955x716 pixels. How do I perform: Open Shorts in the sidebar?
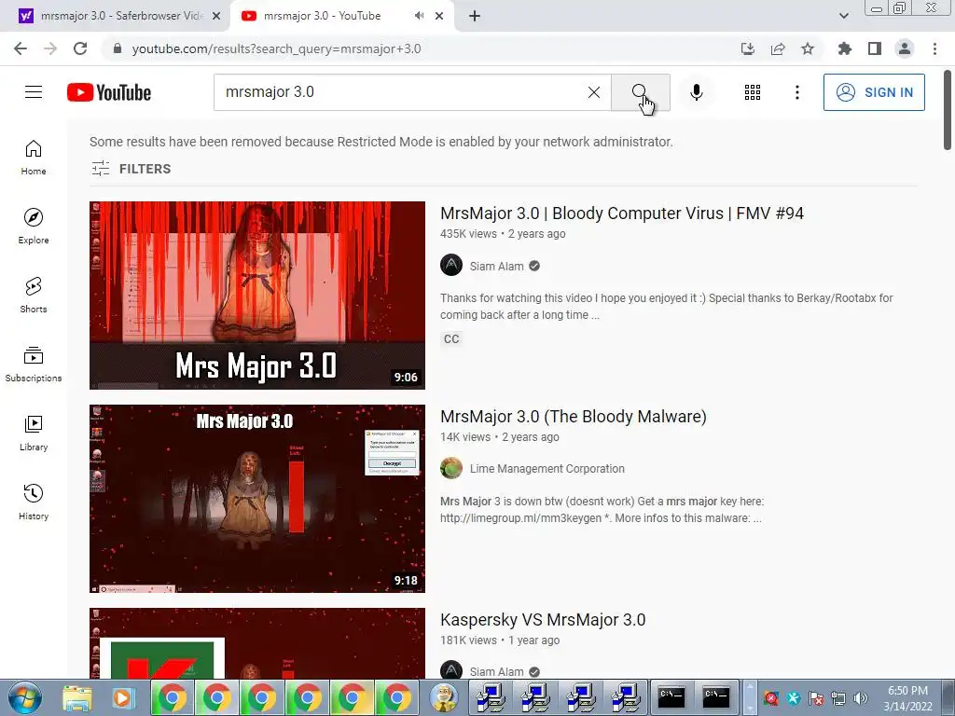coord(34,296)
